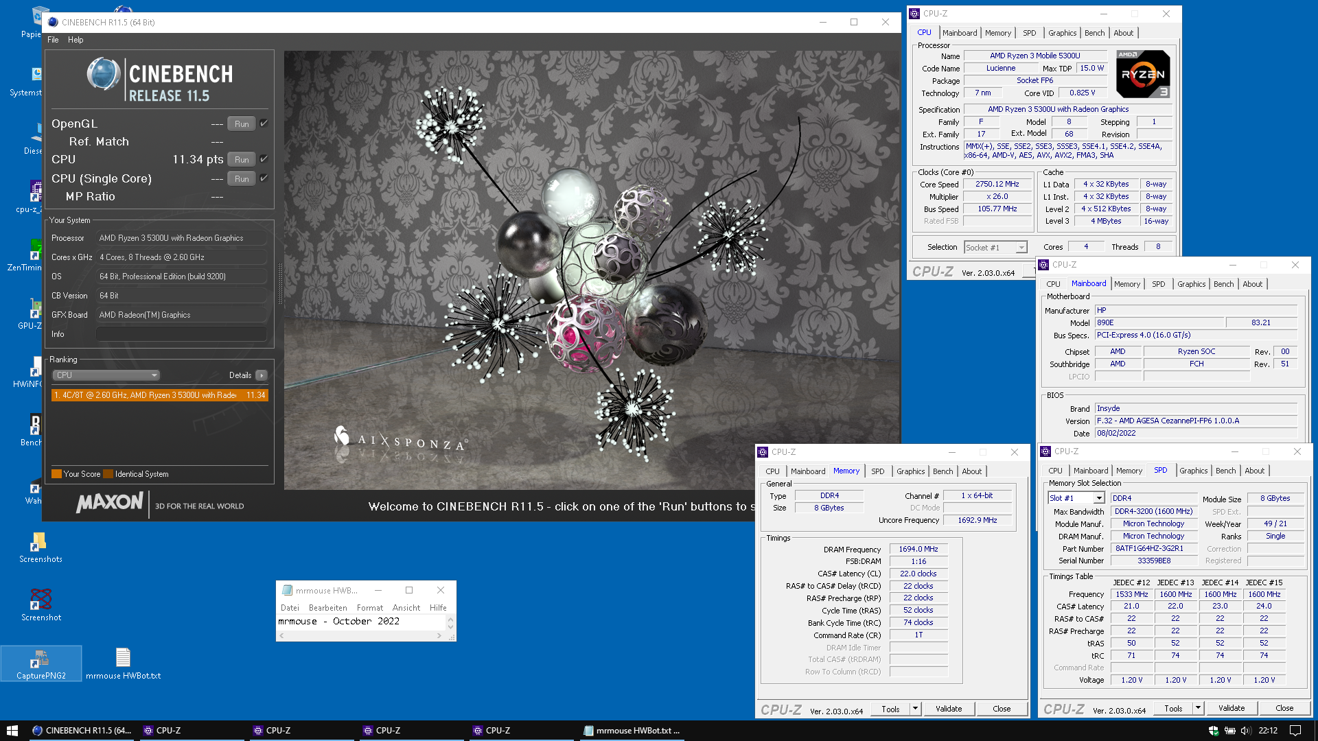Viewport: 1318px width, 741px height.
Task: Open the speaker volume tray icon
Action: pos(1246,731)
